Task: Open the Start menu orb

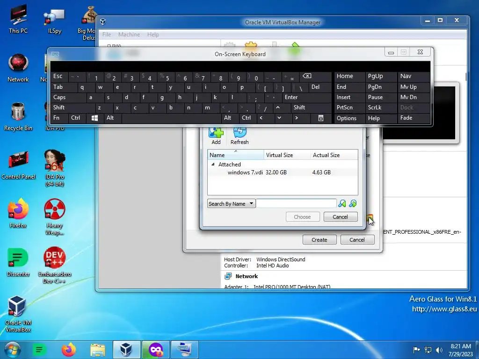Action: click(12, 350)
